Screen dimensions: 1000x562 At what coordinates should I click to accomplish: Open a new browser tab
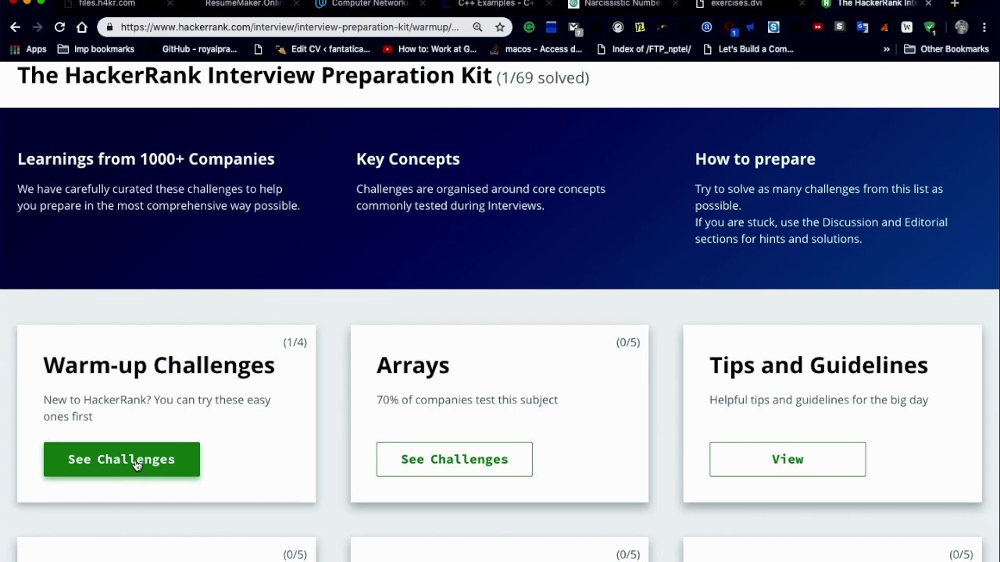point(955,4)
